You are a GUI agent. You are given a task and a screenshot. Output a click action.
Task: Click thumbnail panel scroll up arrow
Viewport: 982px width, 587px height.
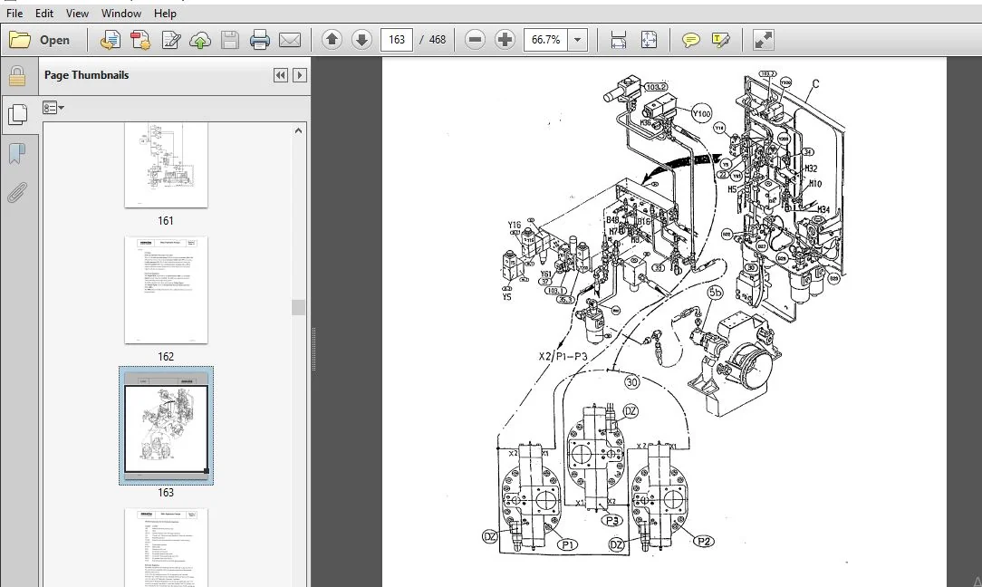pyautogui.click(x=298, y=130)
